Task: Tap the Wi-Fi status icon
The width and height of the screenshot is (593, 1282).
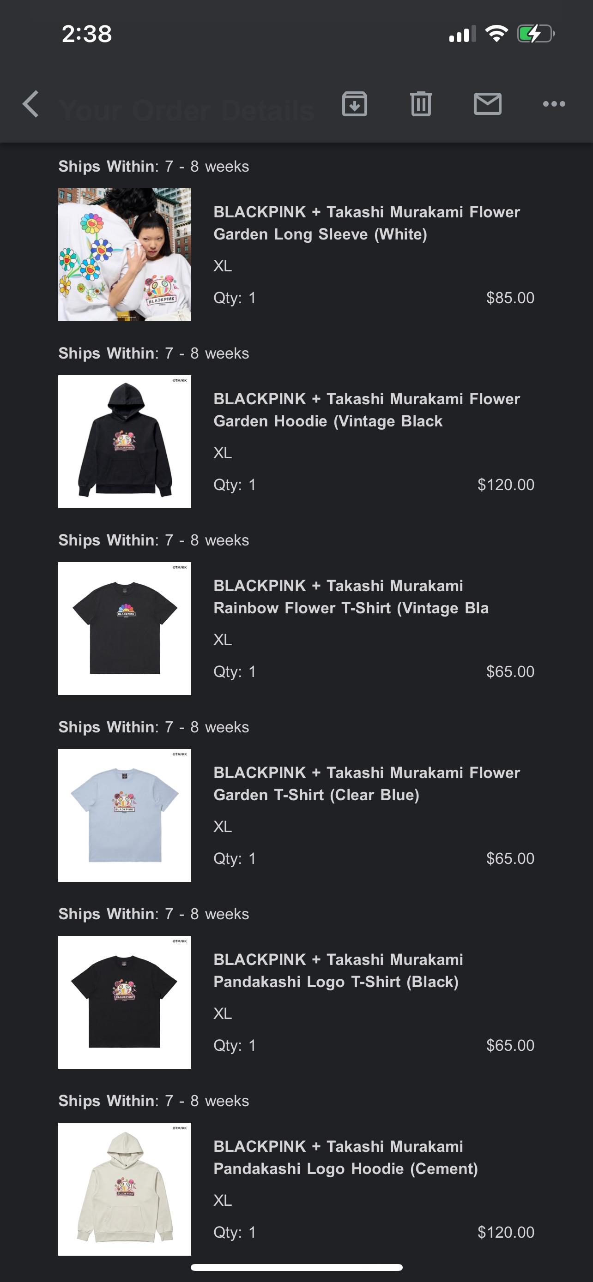Action: [496, 34]
